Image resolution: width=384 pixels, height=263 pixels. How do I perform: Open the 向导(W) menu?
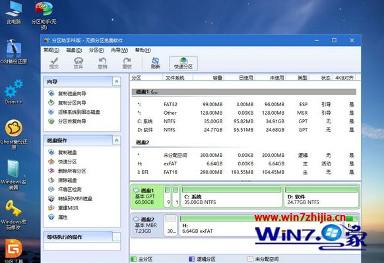click(x=119, y=50)
